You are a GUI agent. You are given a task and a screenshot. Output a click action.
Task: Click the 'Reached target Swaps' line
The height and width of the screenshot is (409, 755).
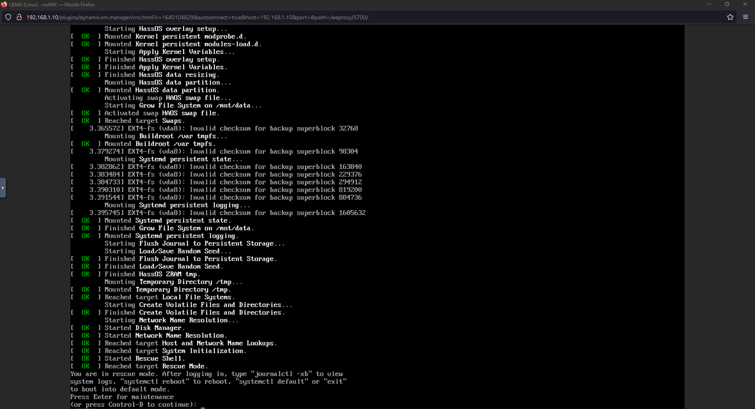coord(128,121)
